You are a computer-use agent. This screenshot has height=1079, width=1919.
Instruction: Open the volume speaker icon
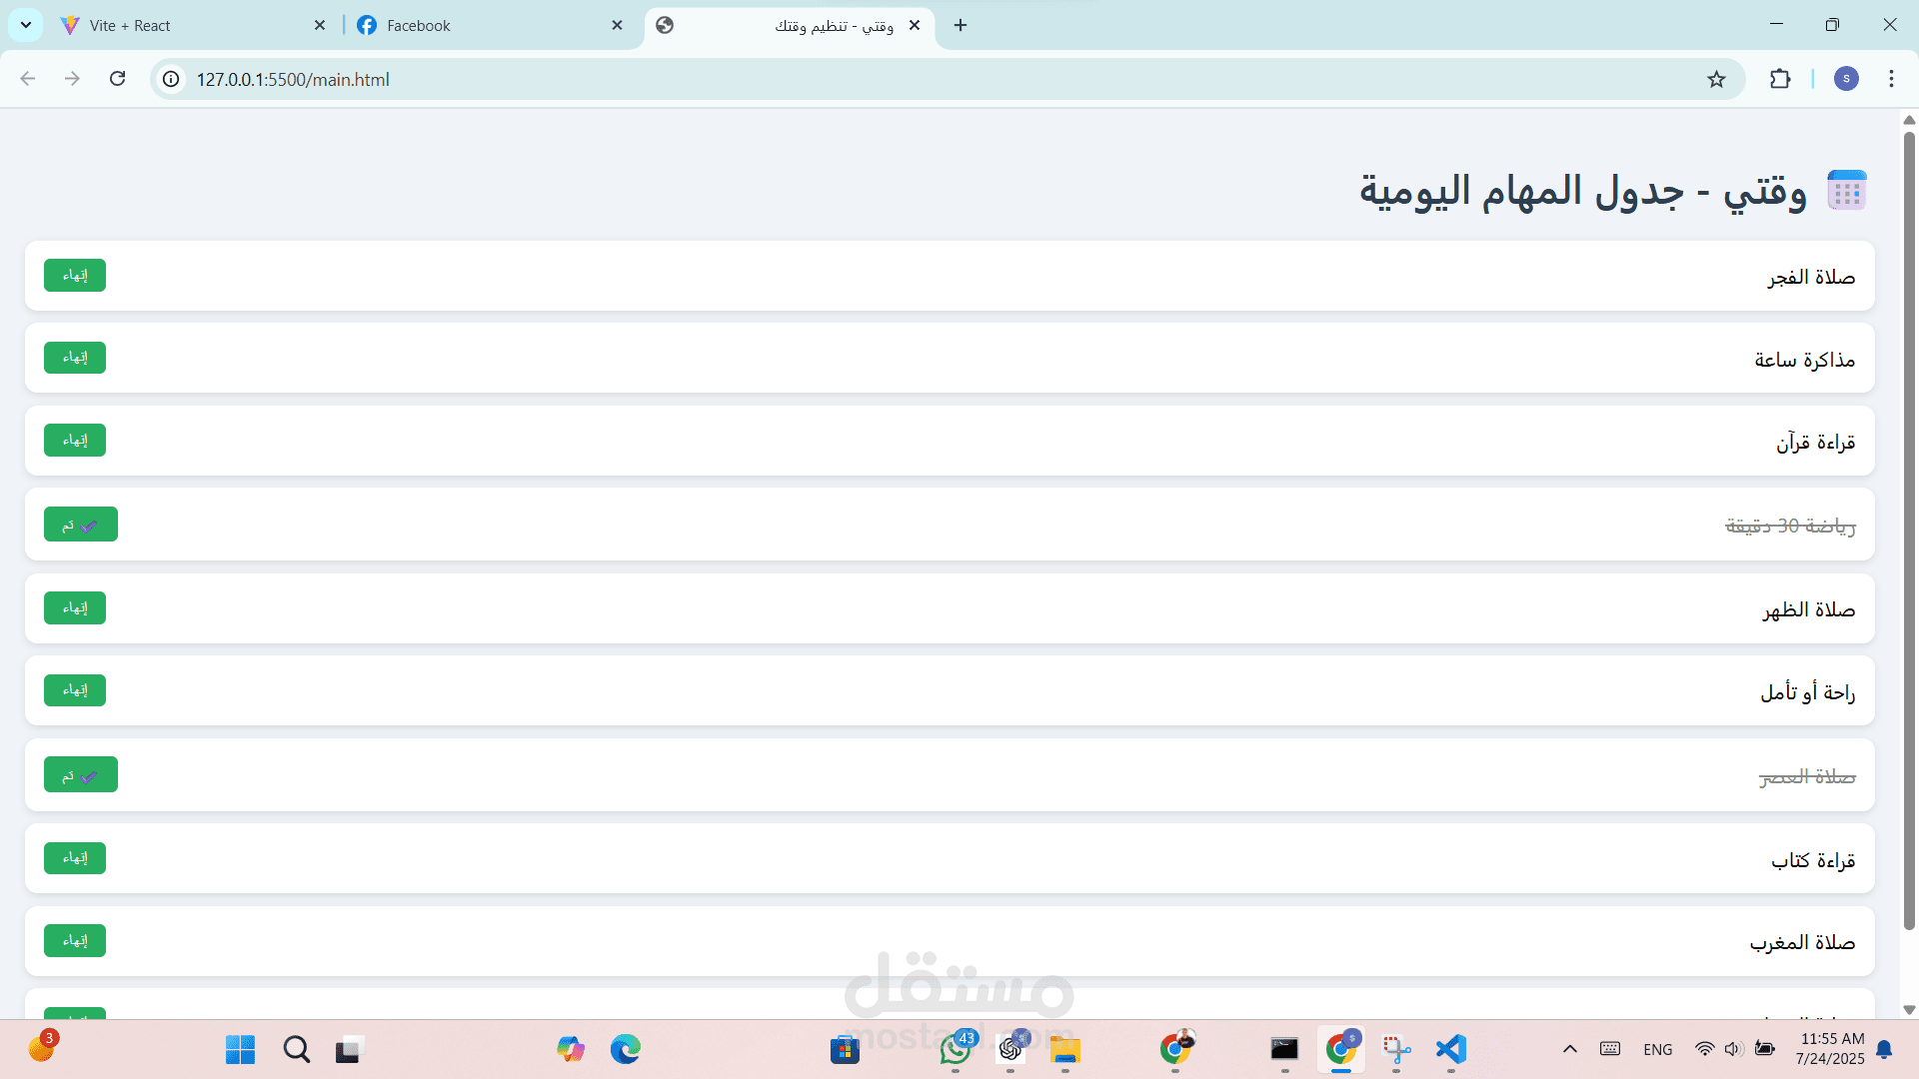pos(1734,1049)
